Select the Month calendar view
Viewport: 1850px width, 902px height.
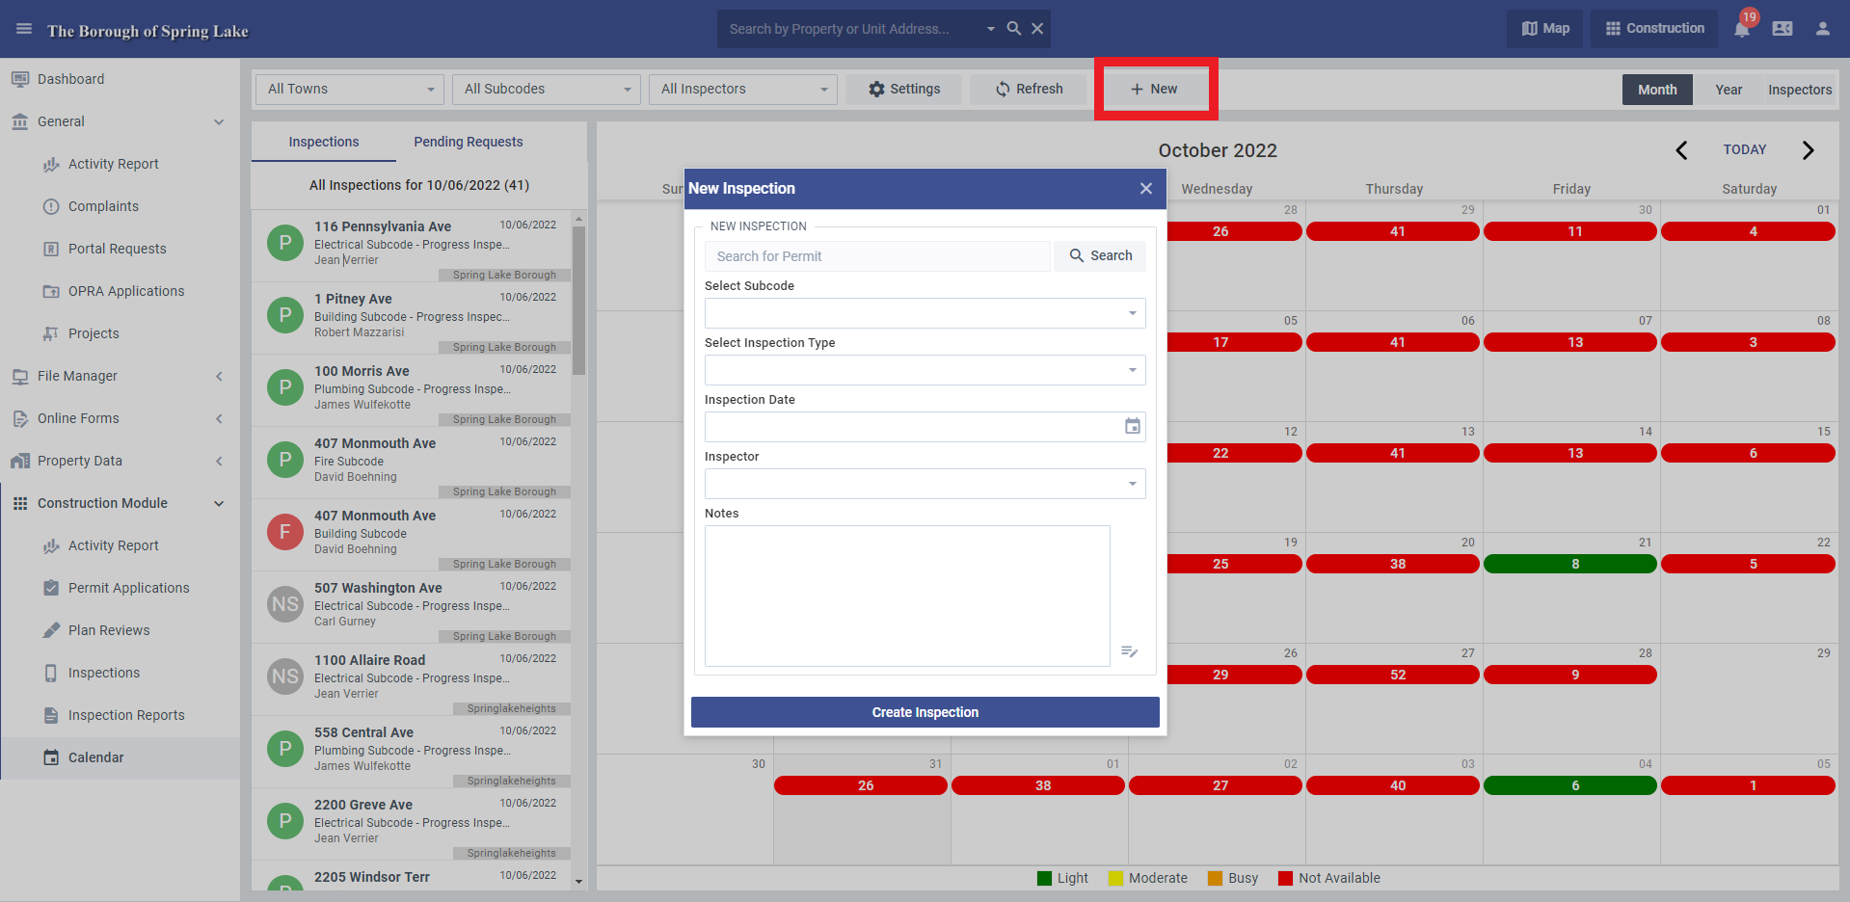coord(1657,90)
